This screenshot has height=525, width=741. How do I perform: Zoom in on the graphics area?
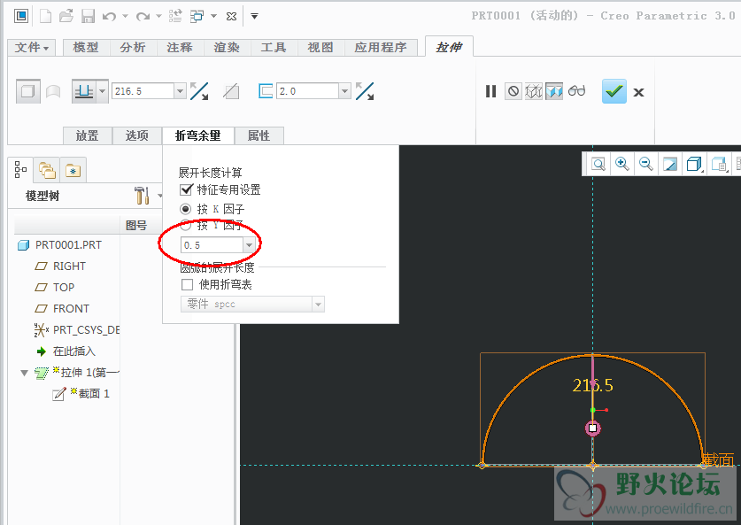(621, 164)
